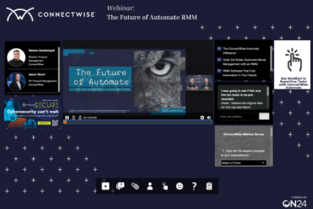This screenshot has height=209, width=313.
Task: Click the survey panel scrollbar
Action: point(272,132)
